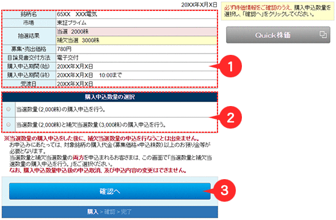Click the 完了 step in the breadcrumb

(126, 212)
